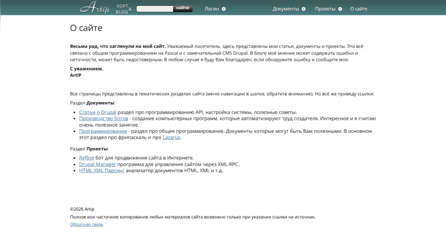Click the Art!P signature text

click(76, 75)
